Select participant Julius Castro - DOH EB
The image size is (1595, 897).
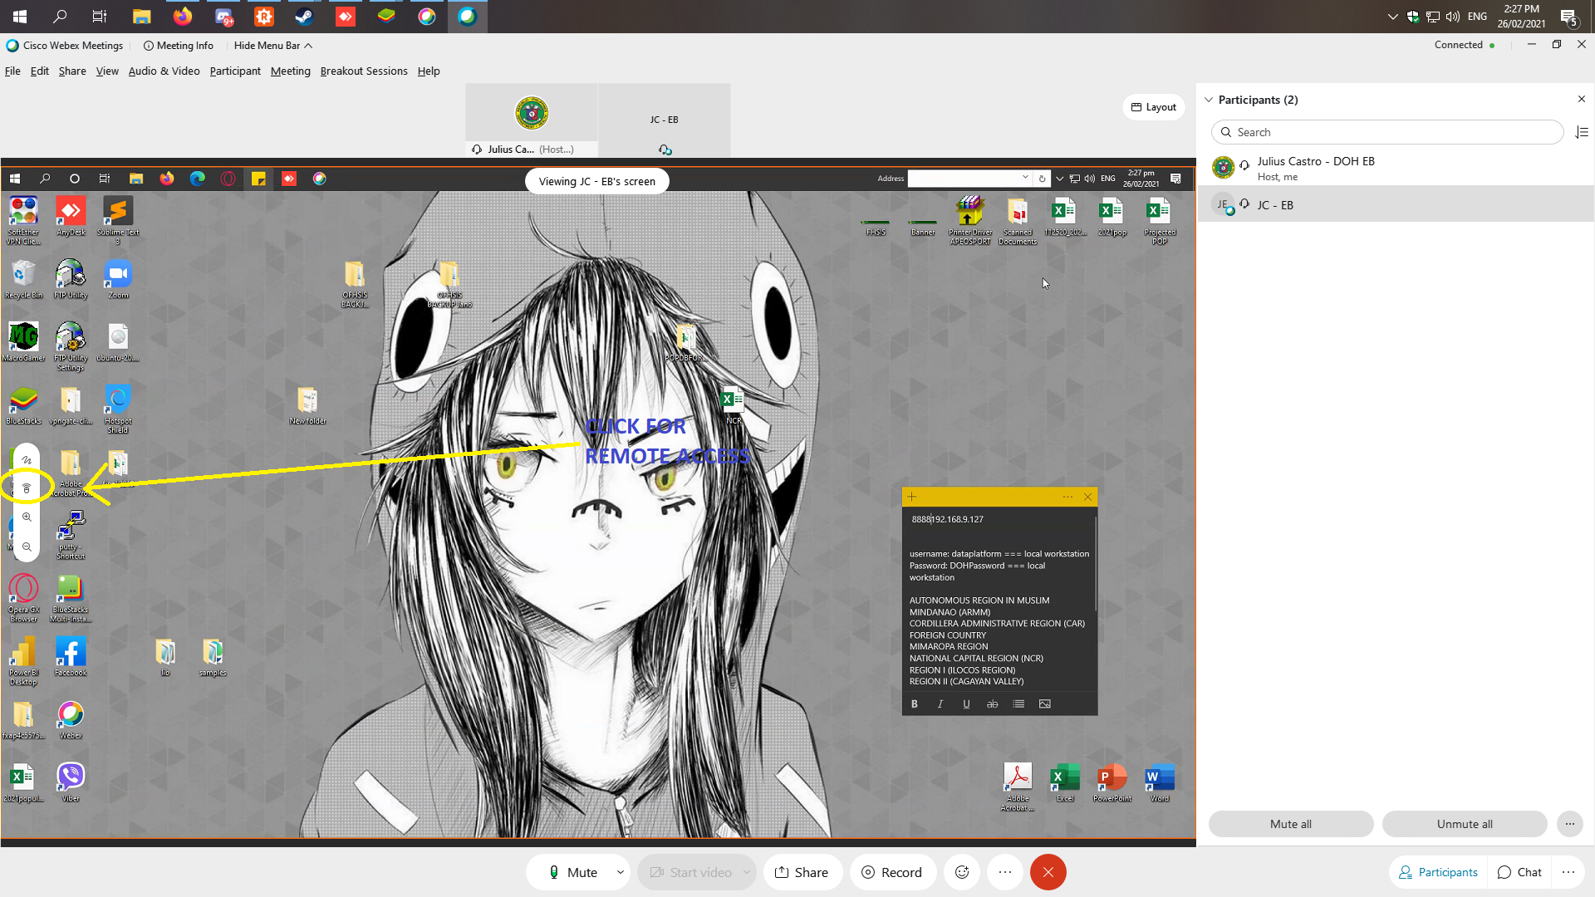coord(1396,168)
